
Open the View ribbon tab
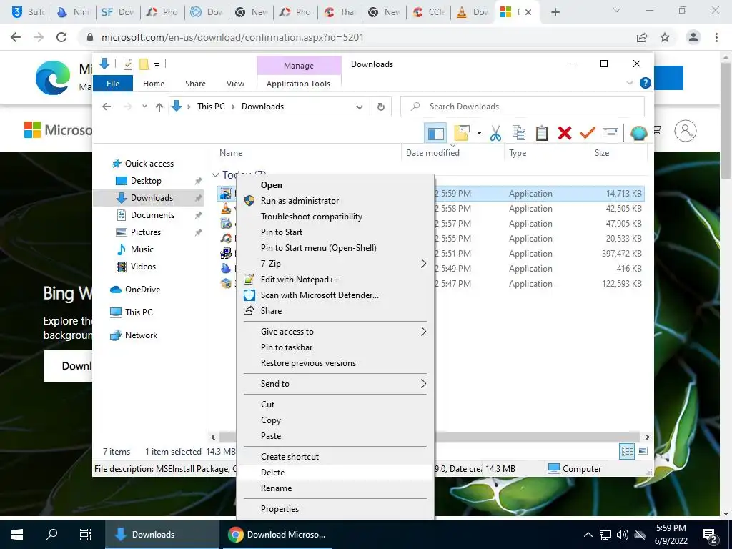(x=235, y=84)
